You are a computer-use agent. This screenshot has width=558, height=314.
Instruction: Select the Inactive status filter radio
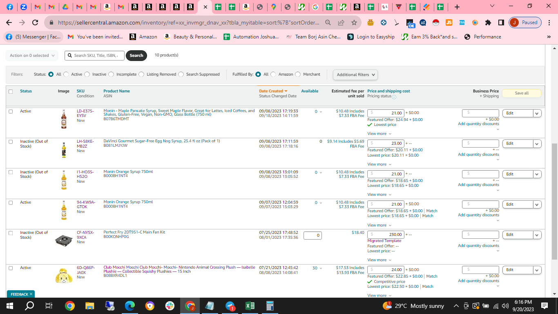coord(87,74)
